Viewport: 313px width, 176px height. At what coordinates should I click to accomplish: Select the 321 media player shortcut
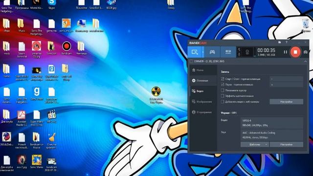click(51, 116)
